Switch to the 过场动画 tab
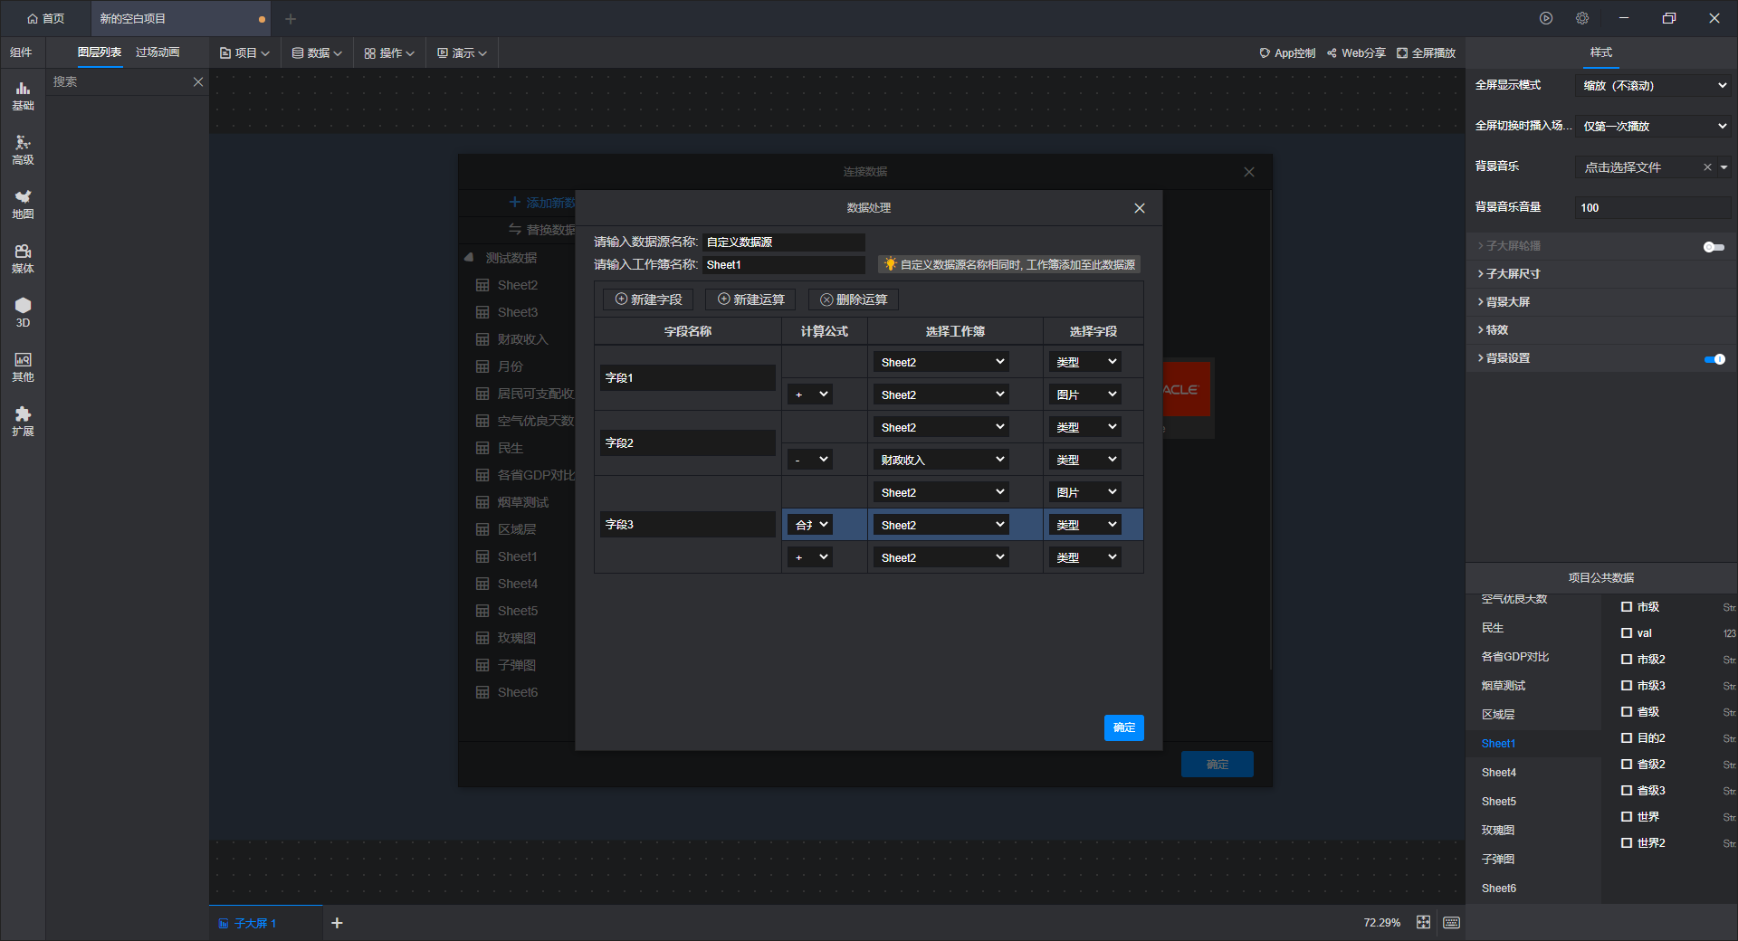Screen dimensions: 1738x941 point(158,52)
